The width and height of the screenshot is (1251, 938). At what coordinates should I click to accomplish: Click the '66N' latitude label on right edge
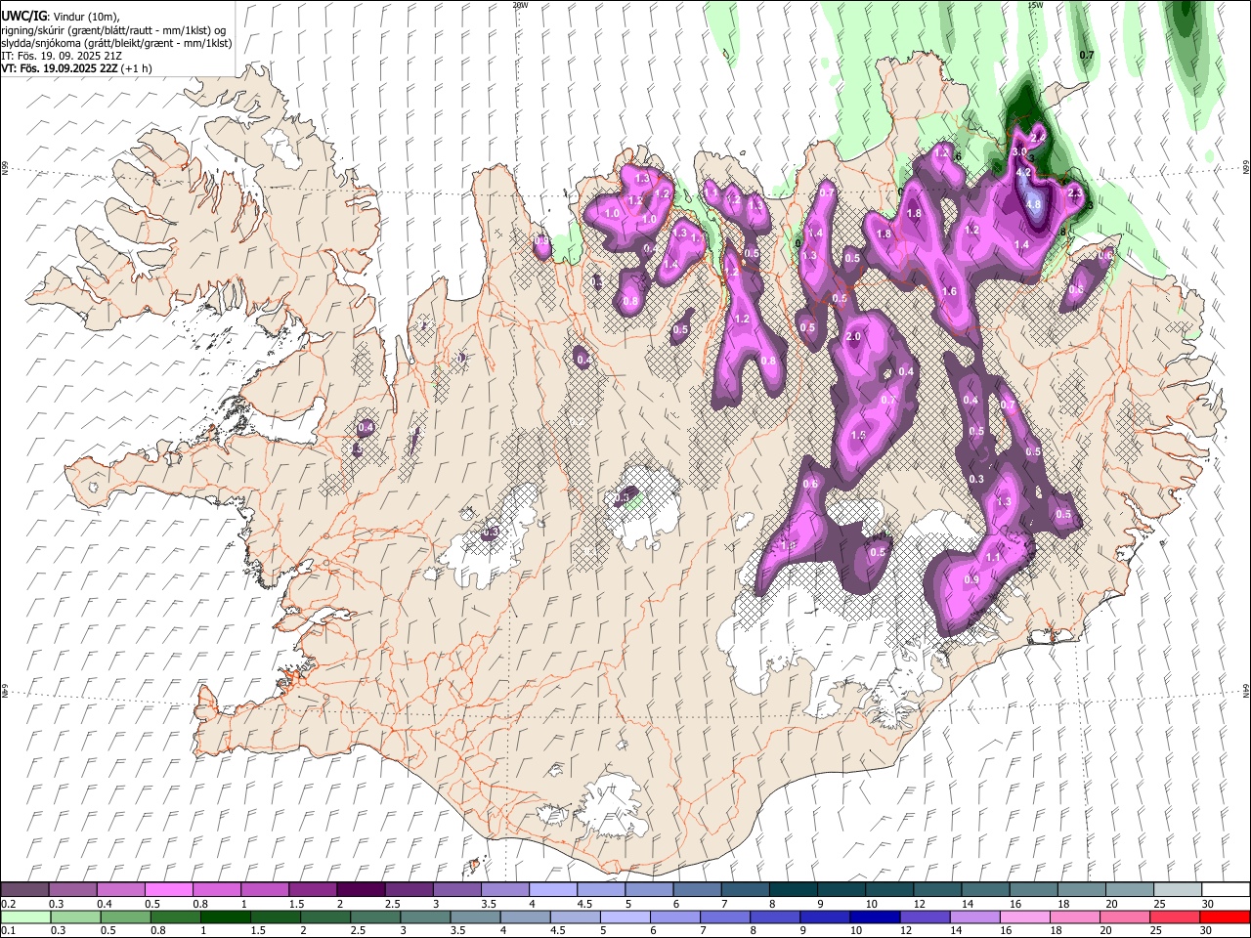[1246, 167]
